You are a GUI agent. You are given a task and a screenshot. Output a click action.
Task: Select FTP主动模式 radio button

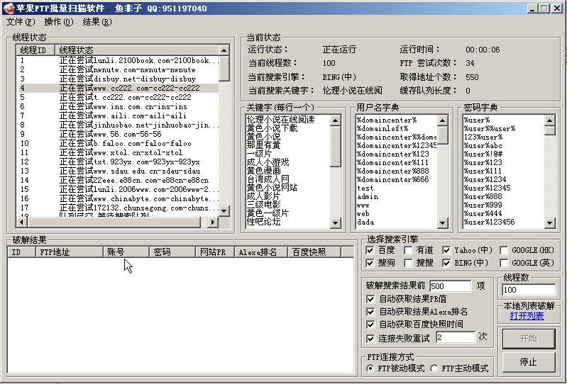pos(434,368)
